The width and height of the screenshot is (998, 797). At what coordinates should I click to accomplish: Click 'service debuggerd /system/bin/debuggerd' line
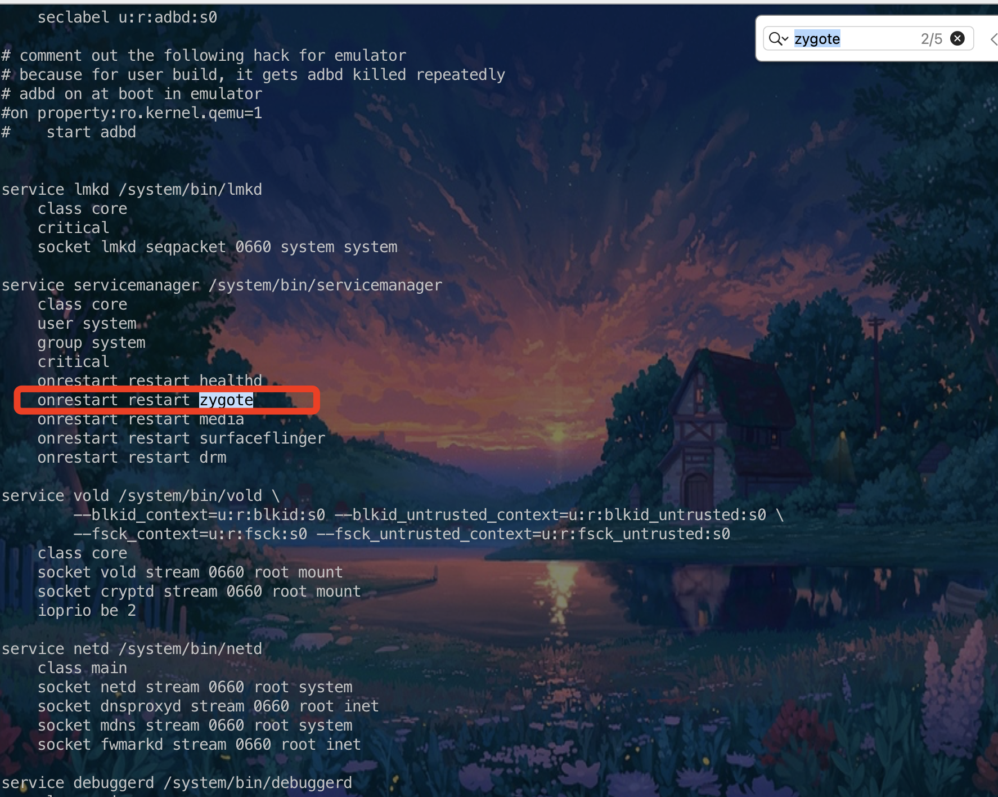point(177,783)
